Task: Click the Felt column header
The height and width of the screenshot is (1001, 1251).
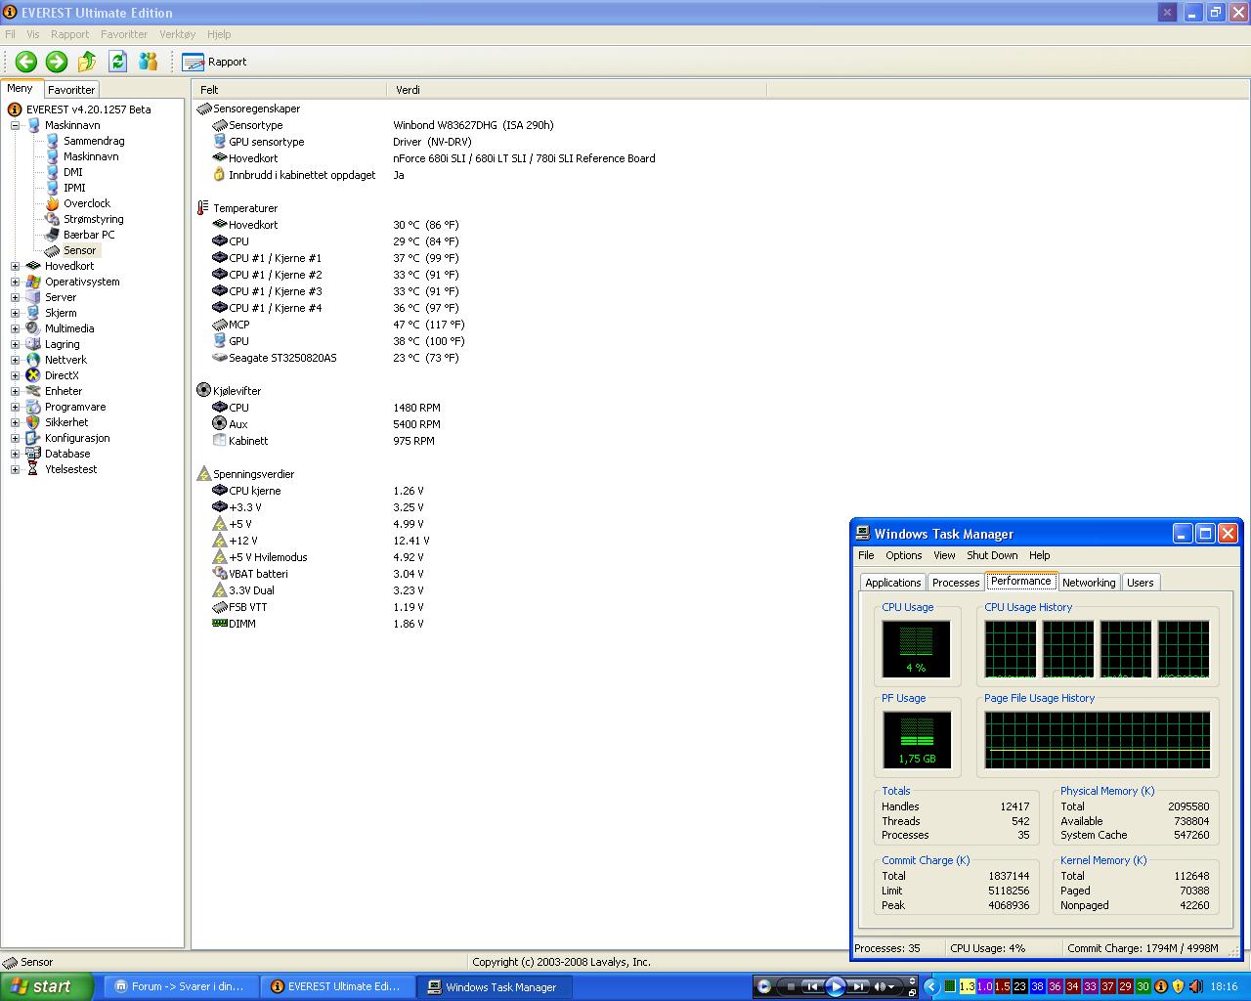Action: click(290, 90)
